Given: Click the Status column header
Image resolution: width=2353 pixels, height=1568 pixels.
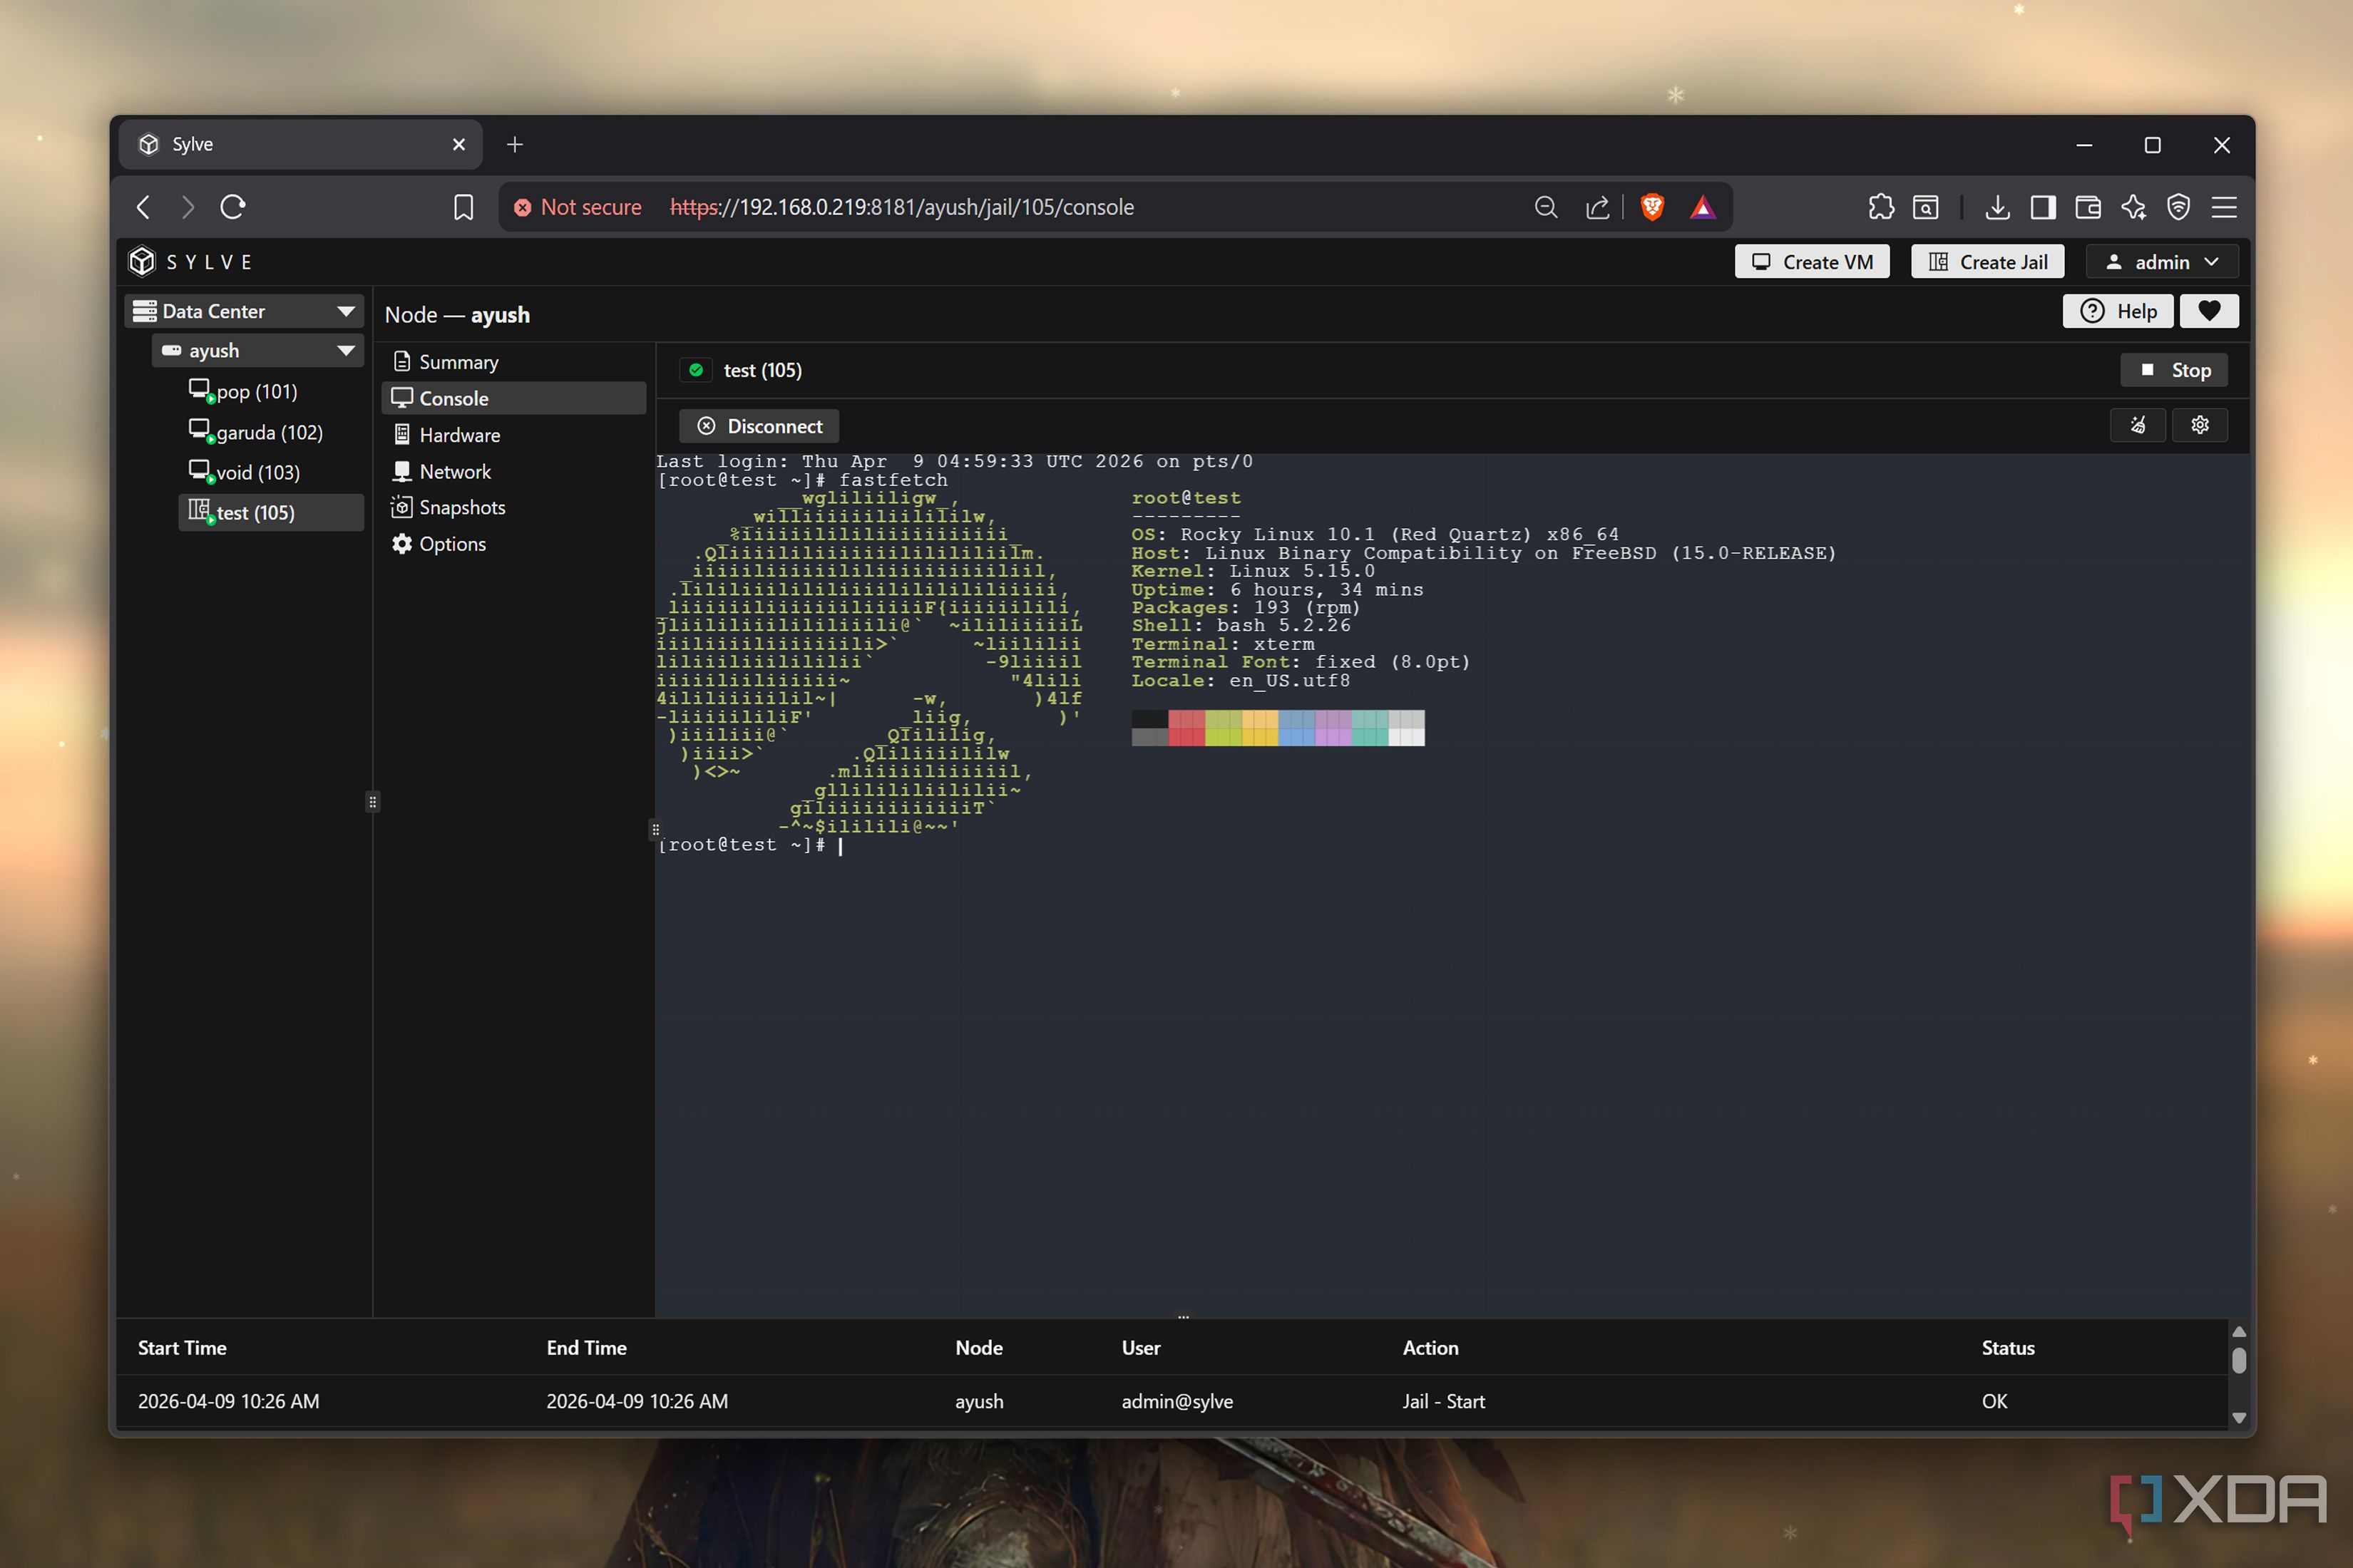Looking at the screenshot, I should pos(2008,1348).
